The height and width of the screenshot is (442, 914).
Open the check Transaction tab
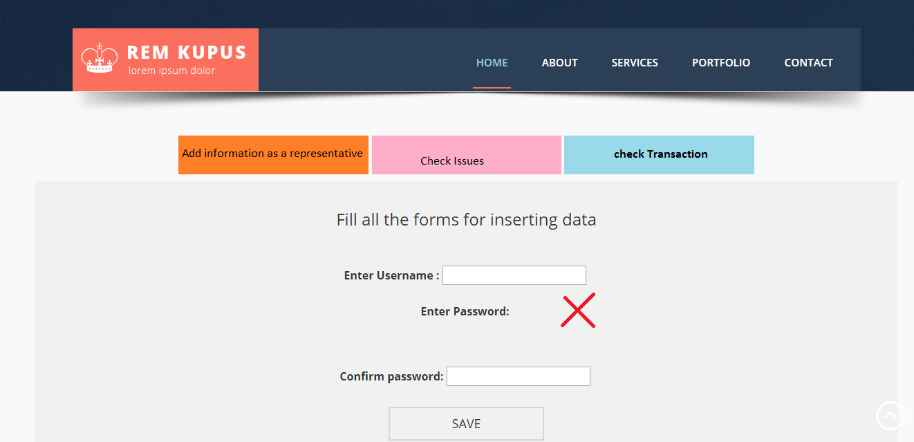(x=659, y=155)
